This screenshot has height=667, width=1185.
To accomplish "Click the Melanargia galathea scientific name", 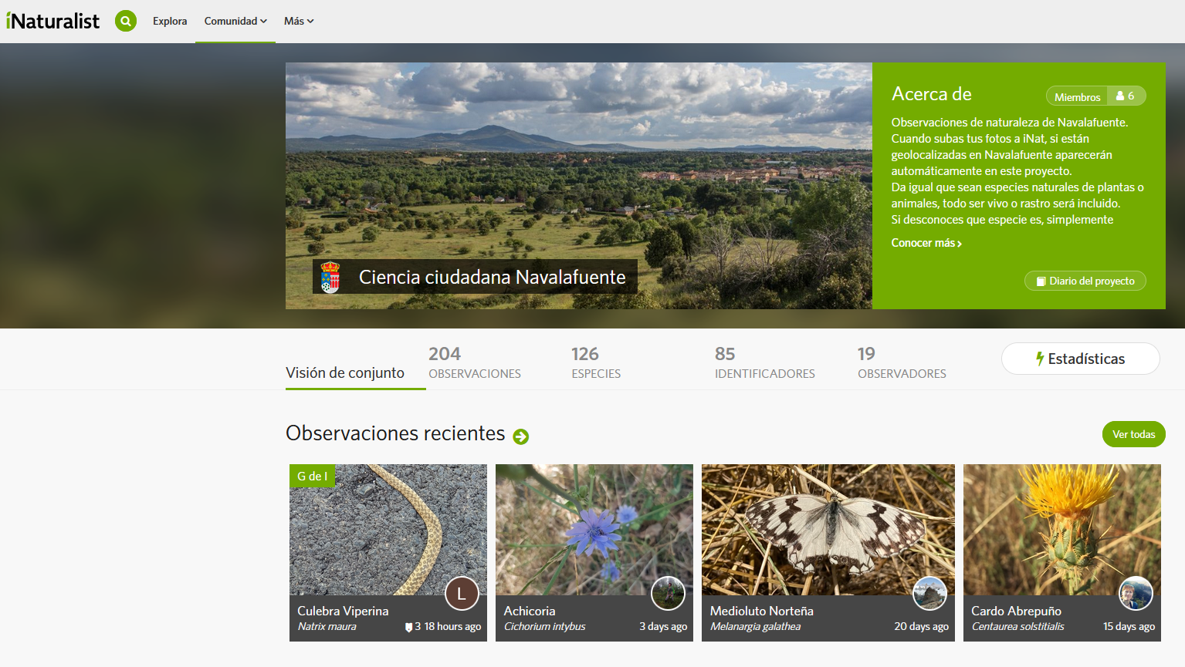I will (x=755, y=626).
